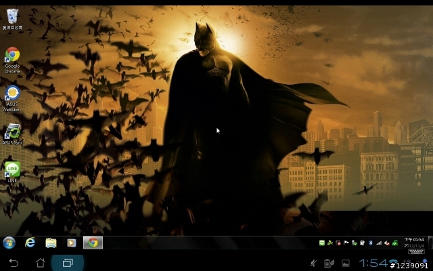Screen dimensions: 433x271
Task: Launch Windows Media Player from taskbar
Action: 72,243
